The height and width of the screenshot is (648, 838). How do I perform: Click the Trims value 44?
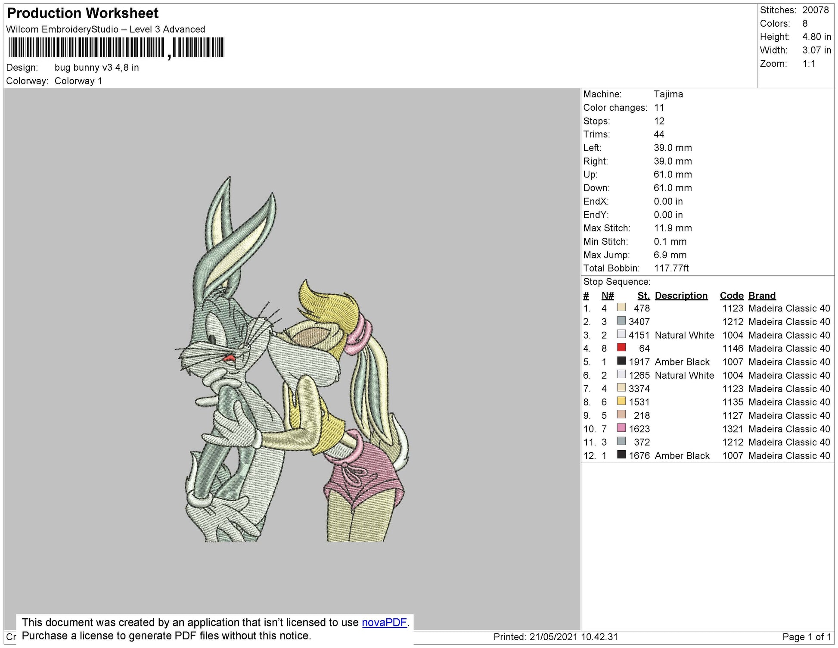[659, 134]
